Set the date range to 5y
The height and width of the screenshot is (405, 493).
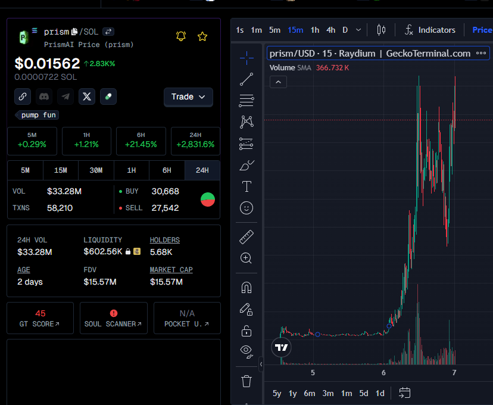(x=277, y=393)
